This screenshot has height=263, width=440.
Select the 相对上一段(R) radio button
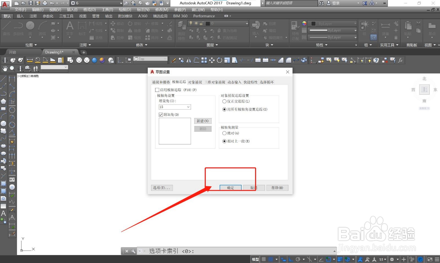[x=224, y=141]
